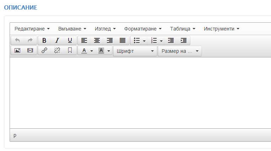Remove the hyperlink with unlink icon

pyautogui.click(x=57, y=51)
